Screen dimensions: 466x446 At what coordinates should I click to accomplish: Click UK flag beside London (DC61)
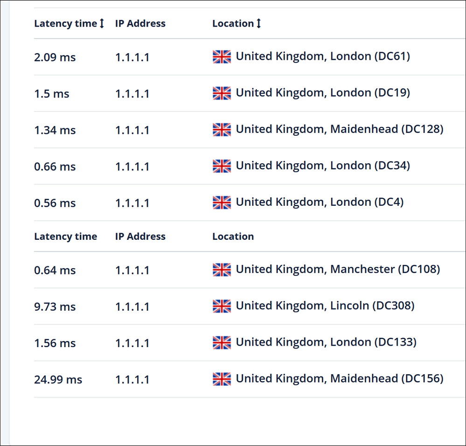coord(222,57)
